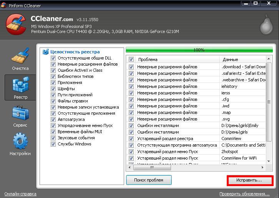Open the Очистка (Cleaner) section icon
The width and height of the screenshot is (279, 198).
(x=20, y=56)
